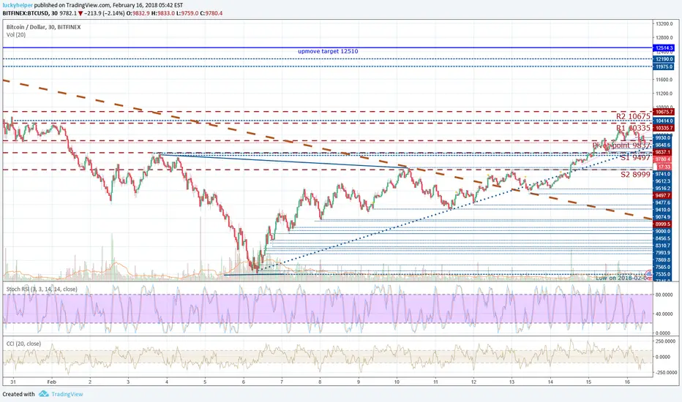Click the '10' date on time axis
Screen dimensions: 682x402
point(397,382)
